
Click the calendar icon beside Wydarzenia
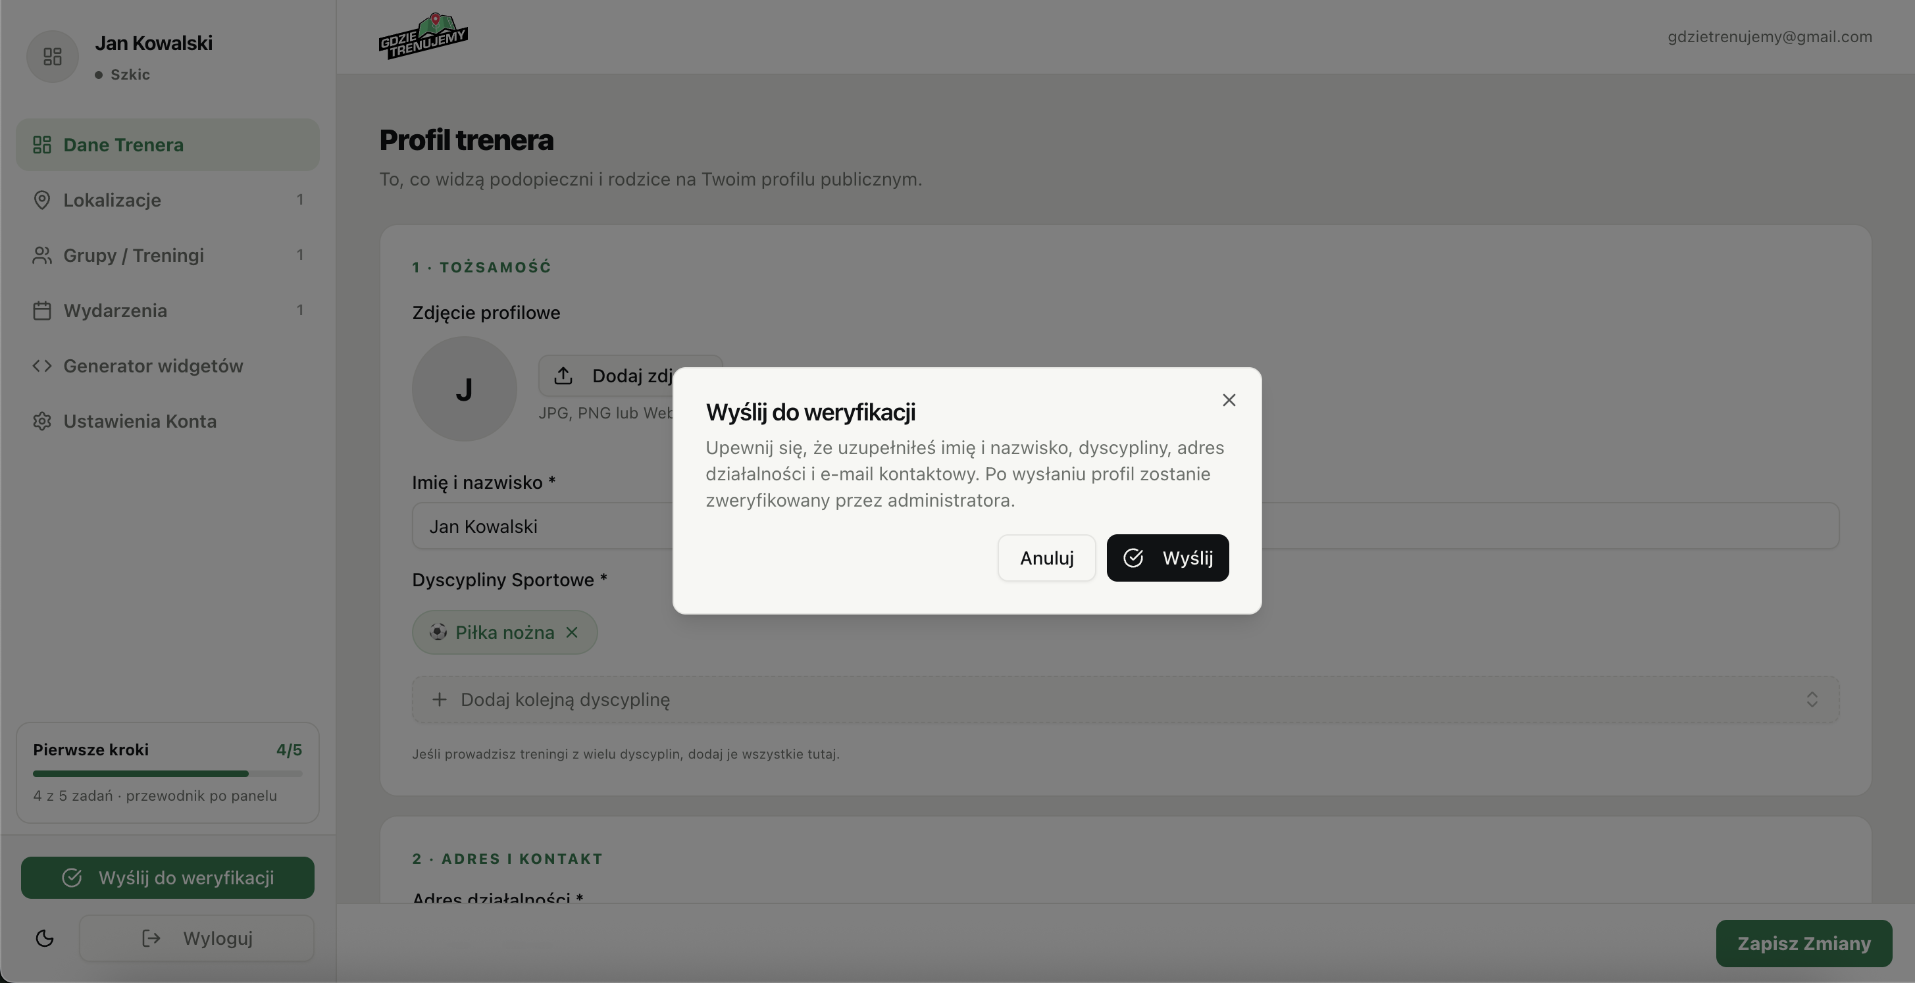41,311
